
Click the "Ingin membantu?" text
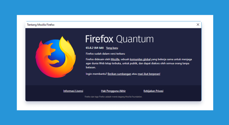pyautogui.click(x=96, y=74)
